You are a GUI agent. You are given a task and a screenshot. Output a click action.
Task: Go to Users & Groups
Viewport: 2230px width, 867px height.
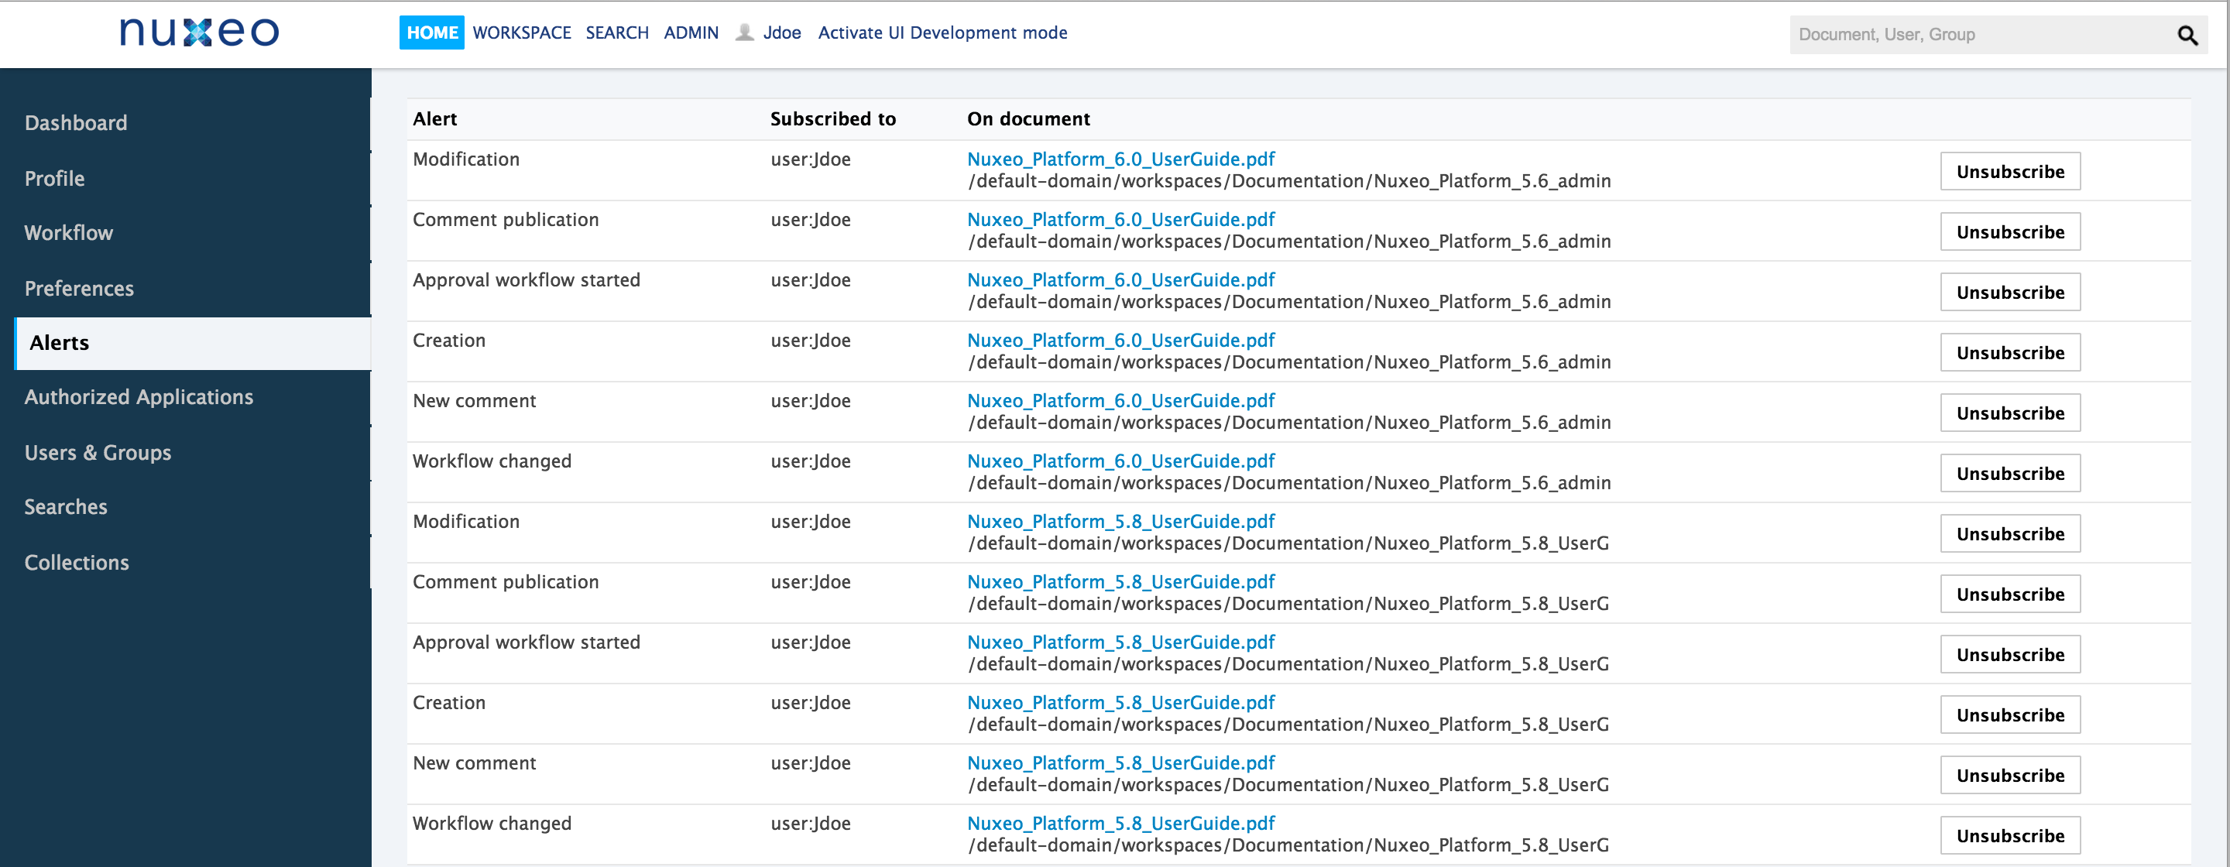click(98, 453)
